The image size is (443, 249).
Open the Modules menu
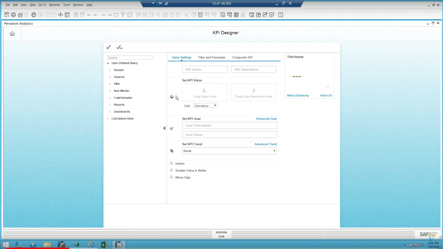55,5
